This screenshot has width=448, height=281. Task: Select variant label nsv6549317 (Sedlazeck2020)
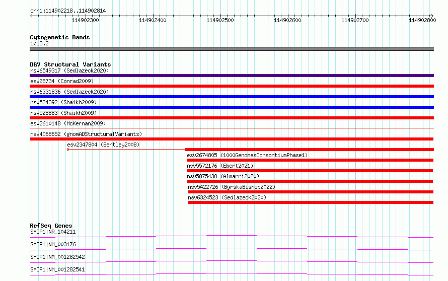tap(69, 71)
